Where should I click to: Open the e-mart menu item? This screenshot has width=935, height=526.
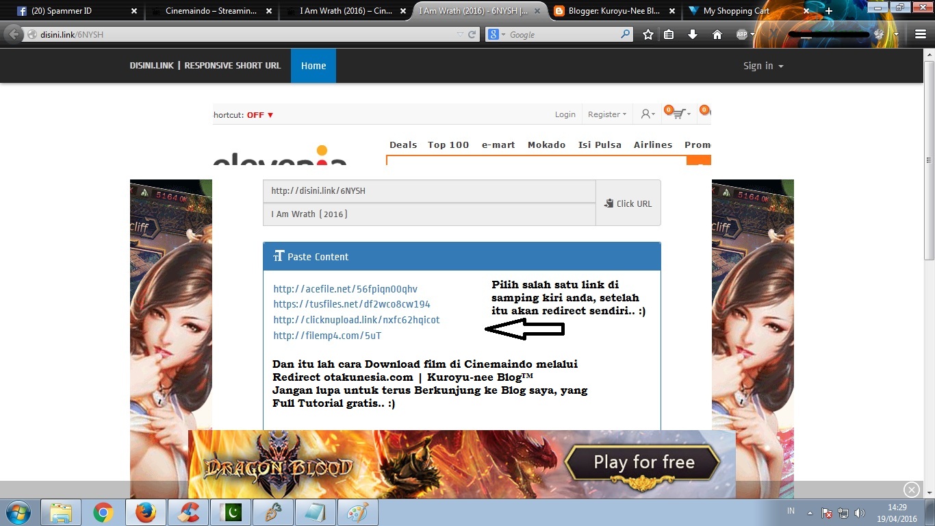coord(498,145)
